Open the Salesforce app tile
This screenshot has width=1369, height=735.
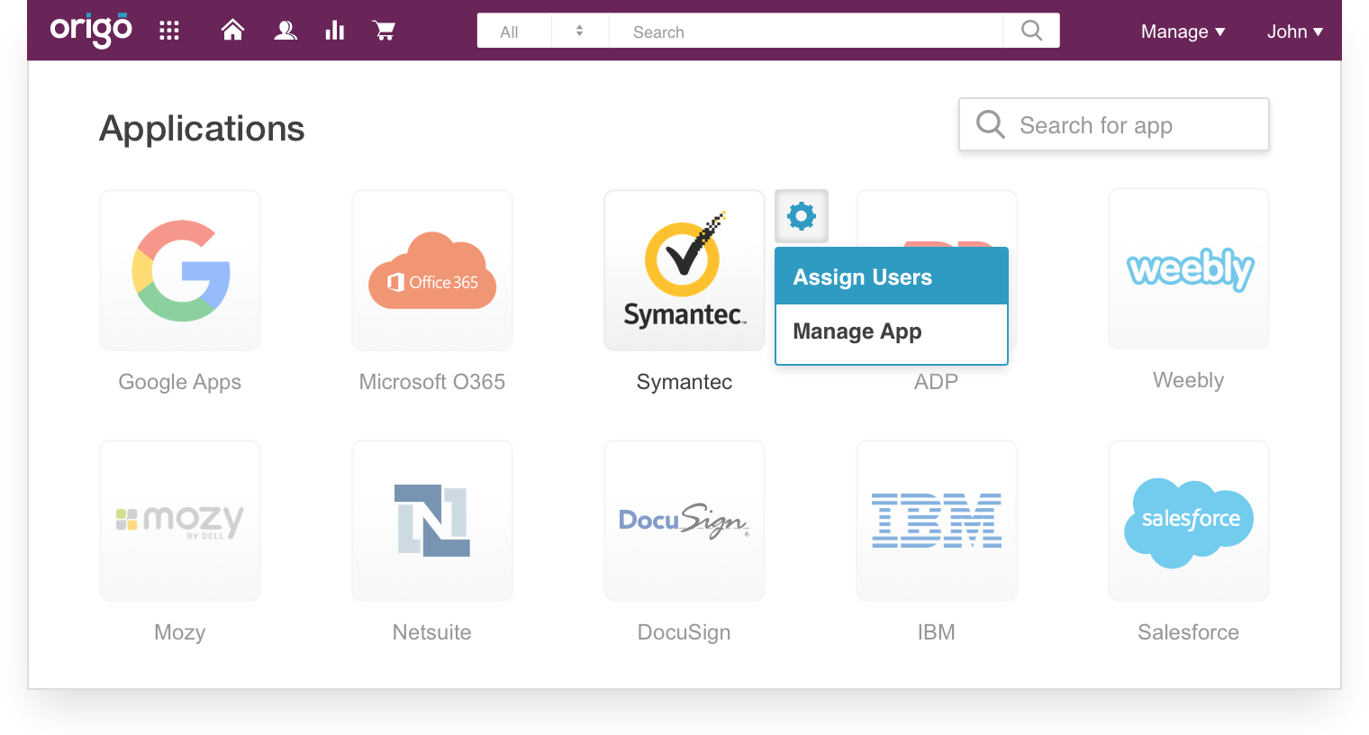[1189, 521]
